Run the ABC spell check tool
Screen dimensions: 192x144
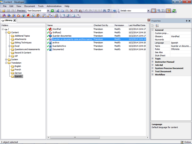pyautogui.click(x=109, y=11)
